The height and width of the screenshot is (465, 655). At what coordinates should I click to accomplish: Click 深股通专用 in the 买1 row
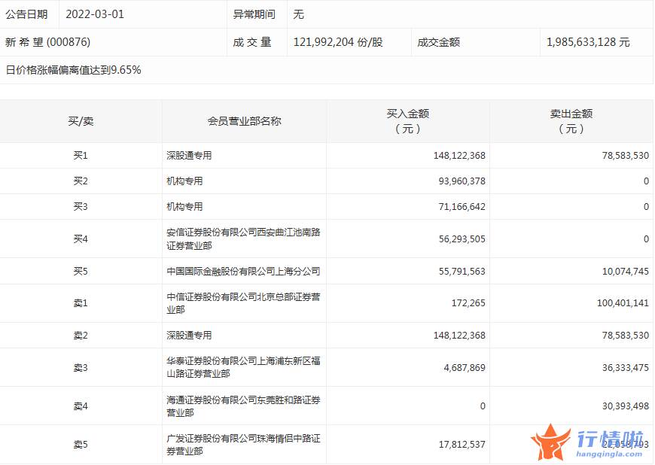pos(189,156)
